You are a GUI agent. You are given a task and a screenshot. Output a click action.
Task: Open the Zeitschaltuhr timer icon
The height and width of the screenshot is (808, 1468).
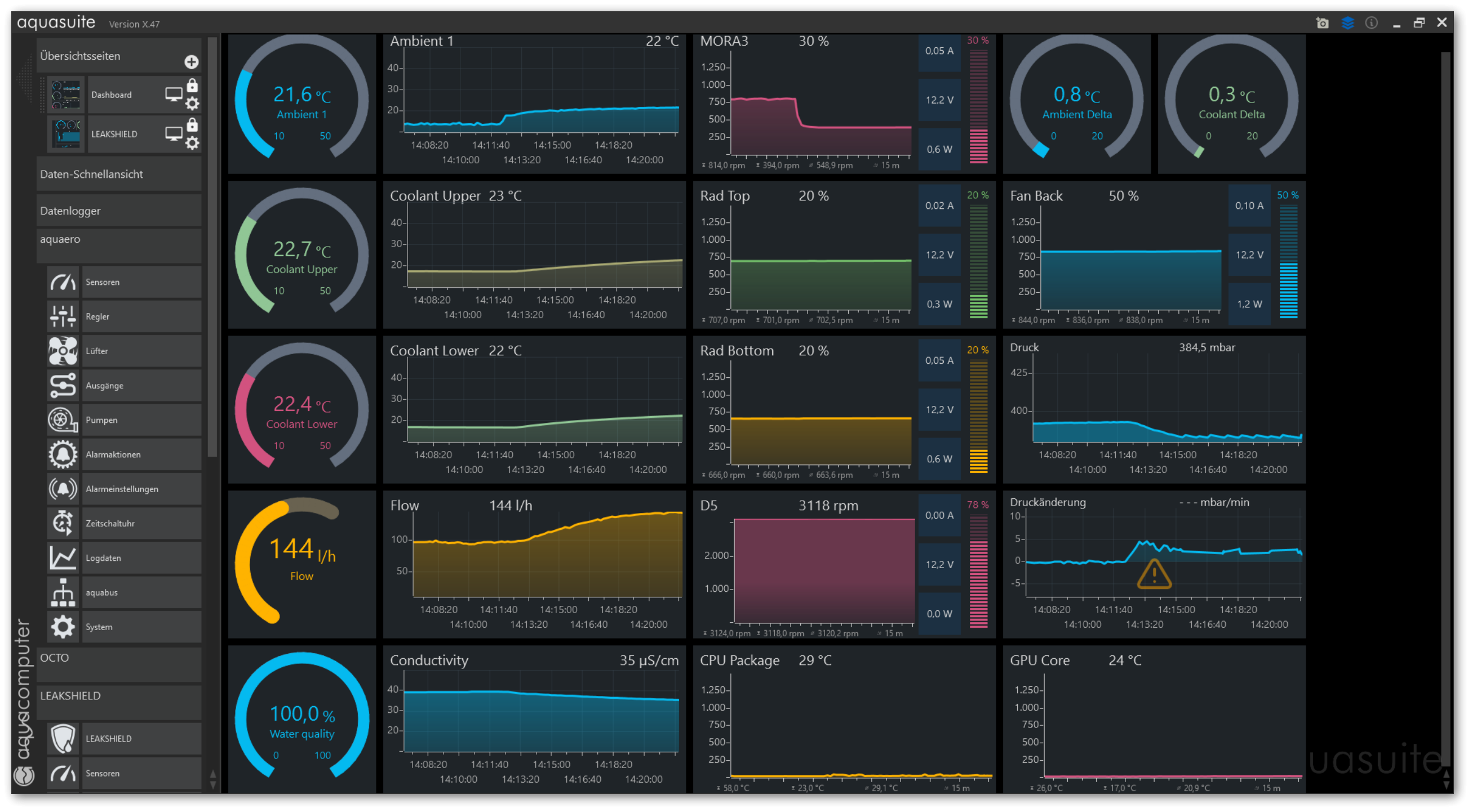click(63, 523)
